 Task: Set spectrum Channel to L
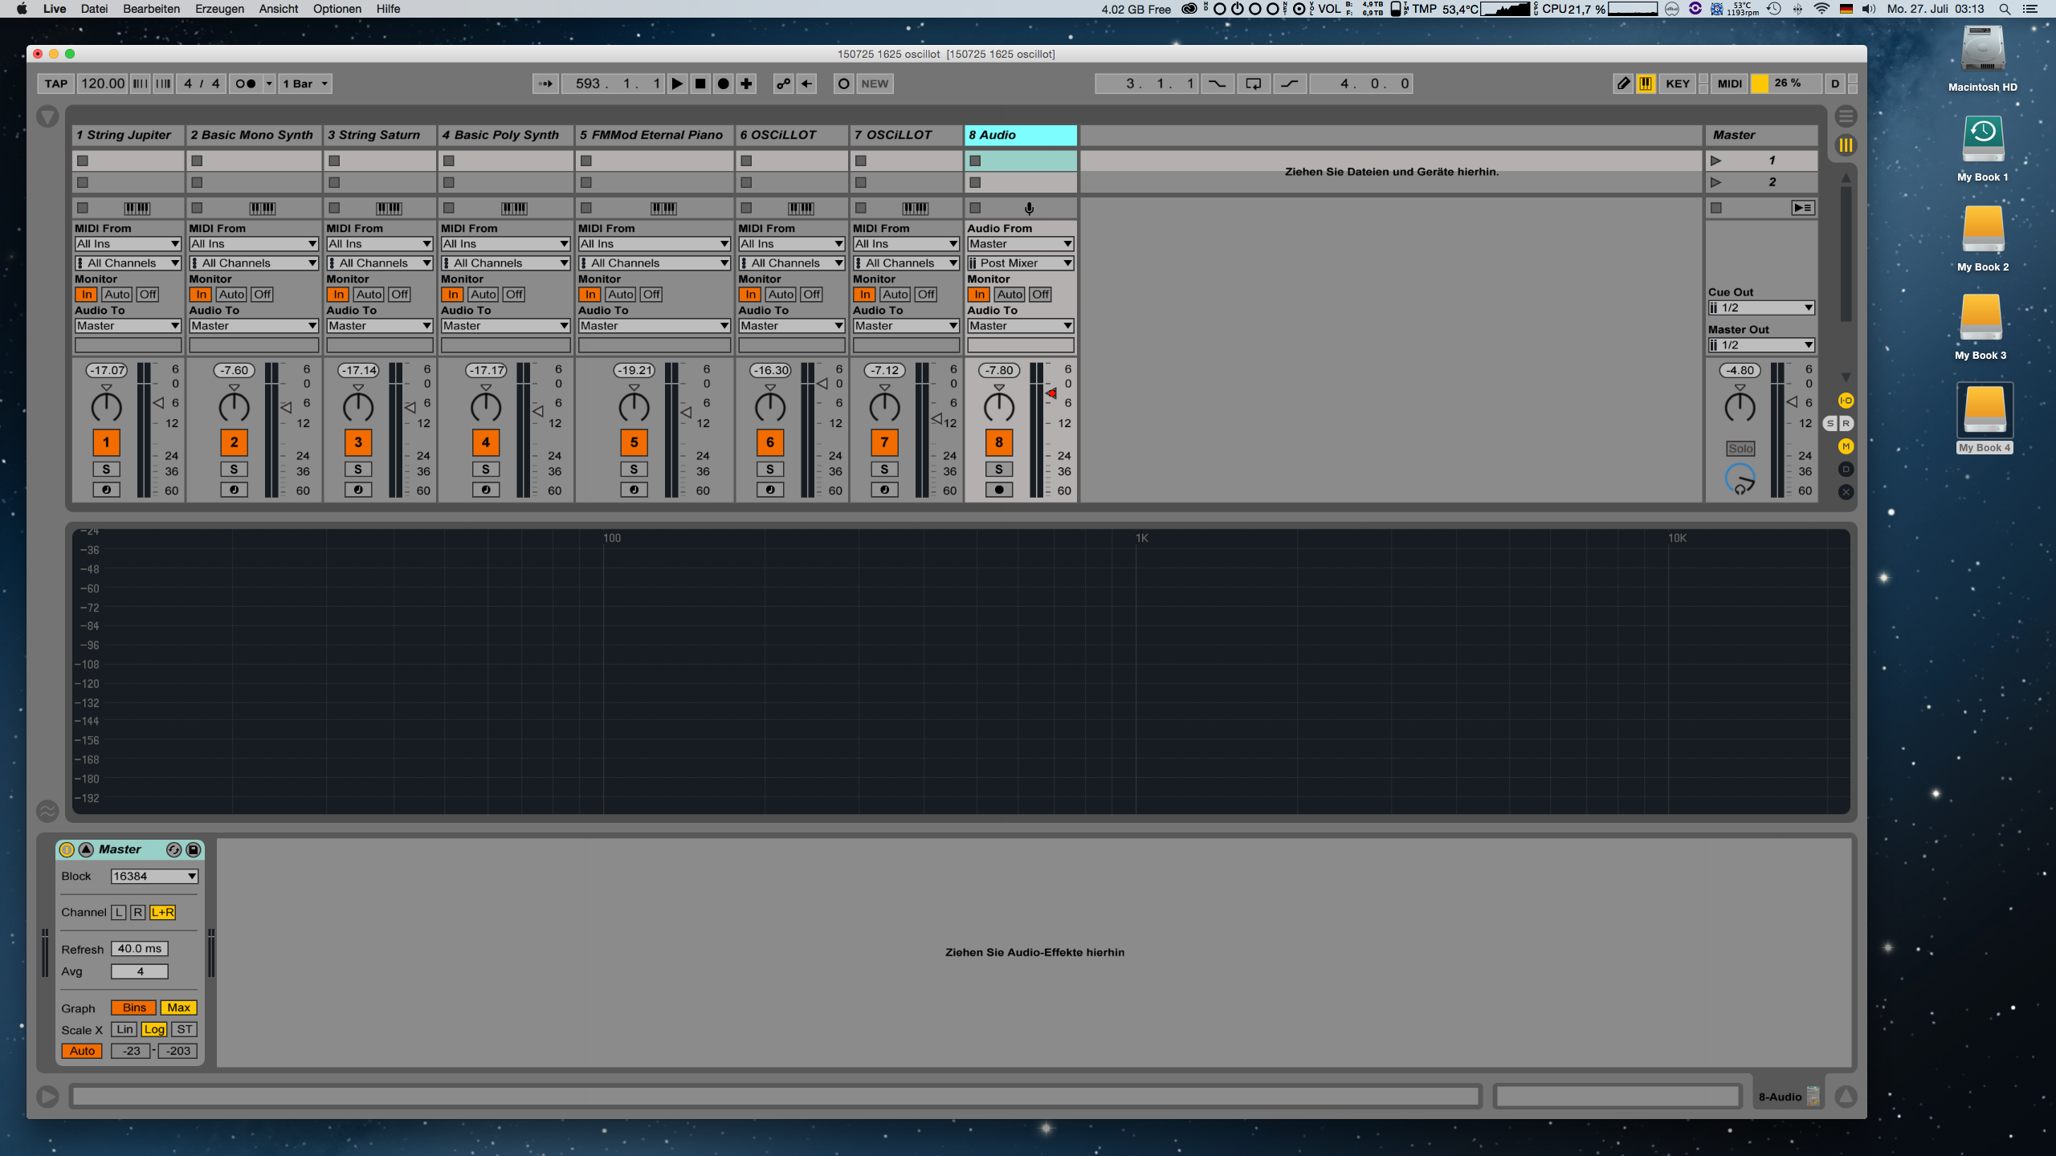click(119, 913)
